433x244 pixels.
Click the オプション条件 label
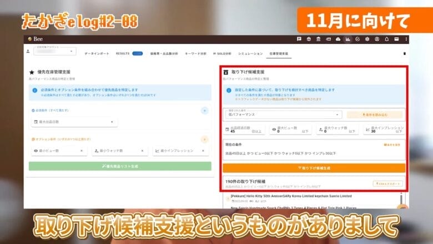[61, 140]
